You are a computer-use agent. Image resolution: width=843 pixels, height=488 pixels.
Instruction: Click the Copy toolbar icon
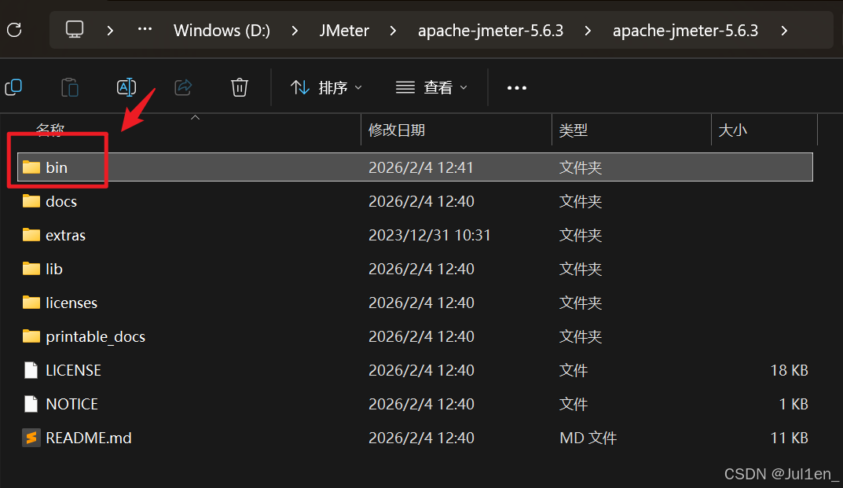pyautogui.click(x=13, y=87)
